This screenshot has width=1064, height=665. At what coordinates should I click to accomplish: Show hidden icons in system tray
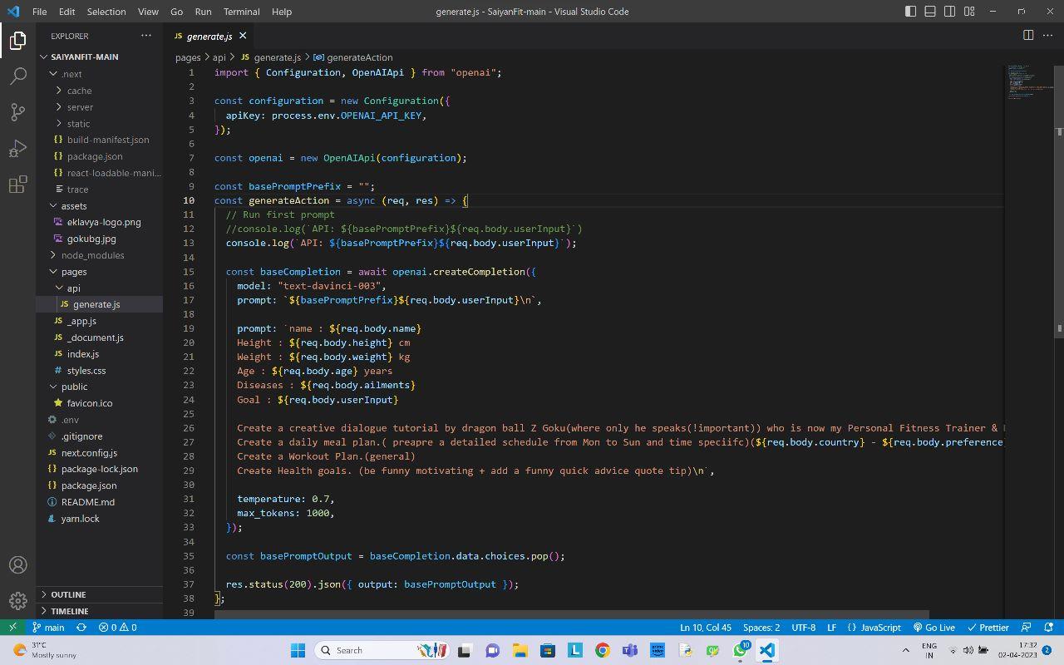click(906, 650)
